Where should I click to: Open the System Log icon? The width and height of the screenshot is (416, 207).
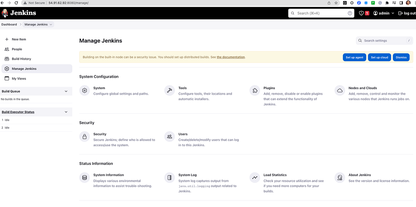pos(169,177)
